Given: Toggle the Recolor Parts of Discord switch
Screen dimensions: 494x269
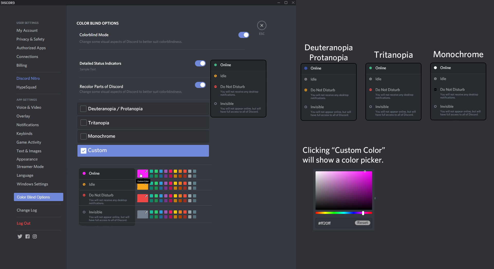Looking at the screenshot, I should [200, 85].
